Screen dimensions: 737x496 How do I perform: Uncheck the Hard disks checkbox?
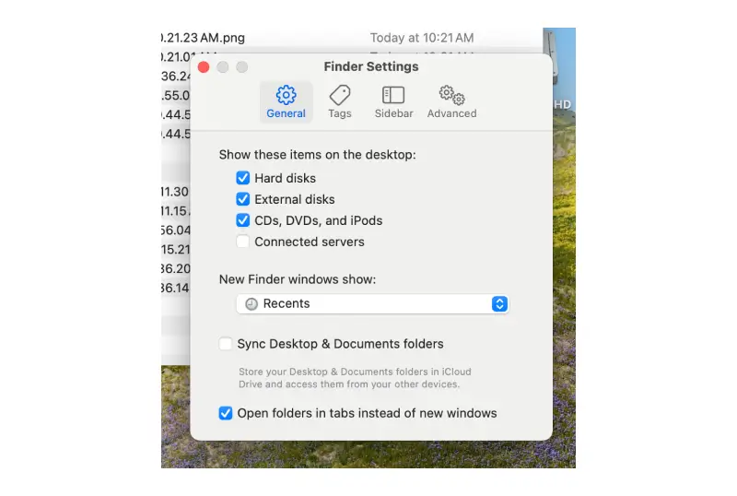click(x=242, y=178)
